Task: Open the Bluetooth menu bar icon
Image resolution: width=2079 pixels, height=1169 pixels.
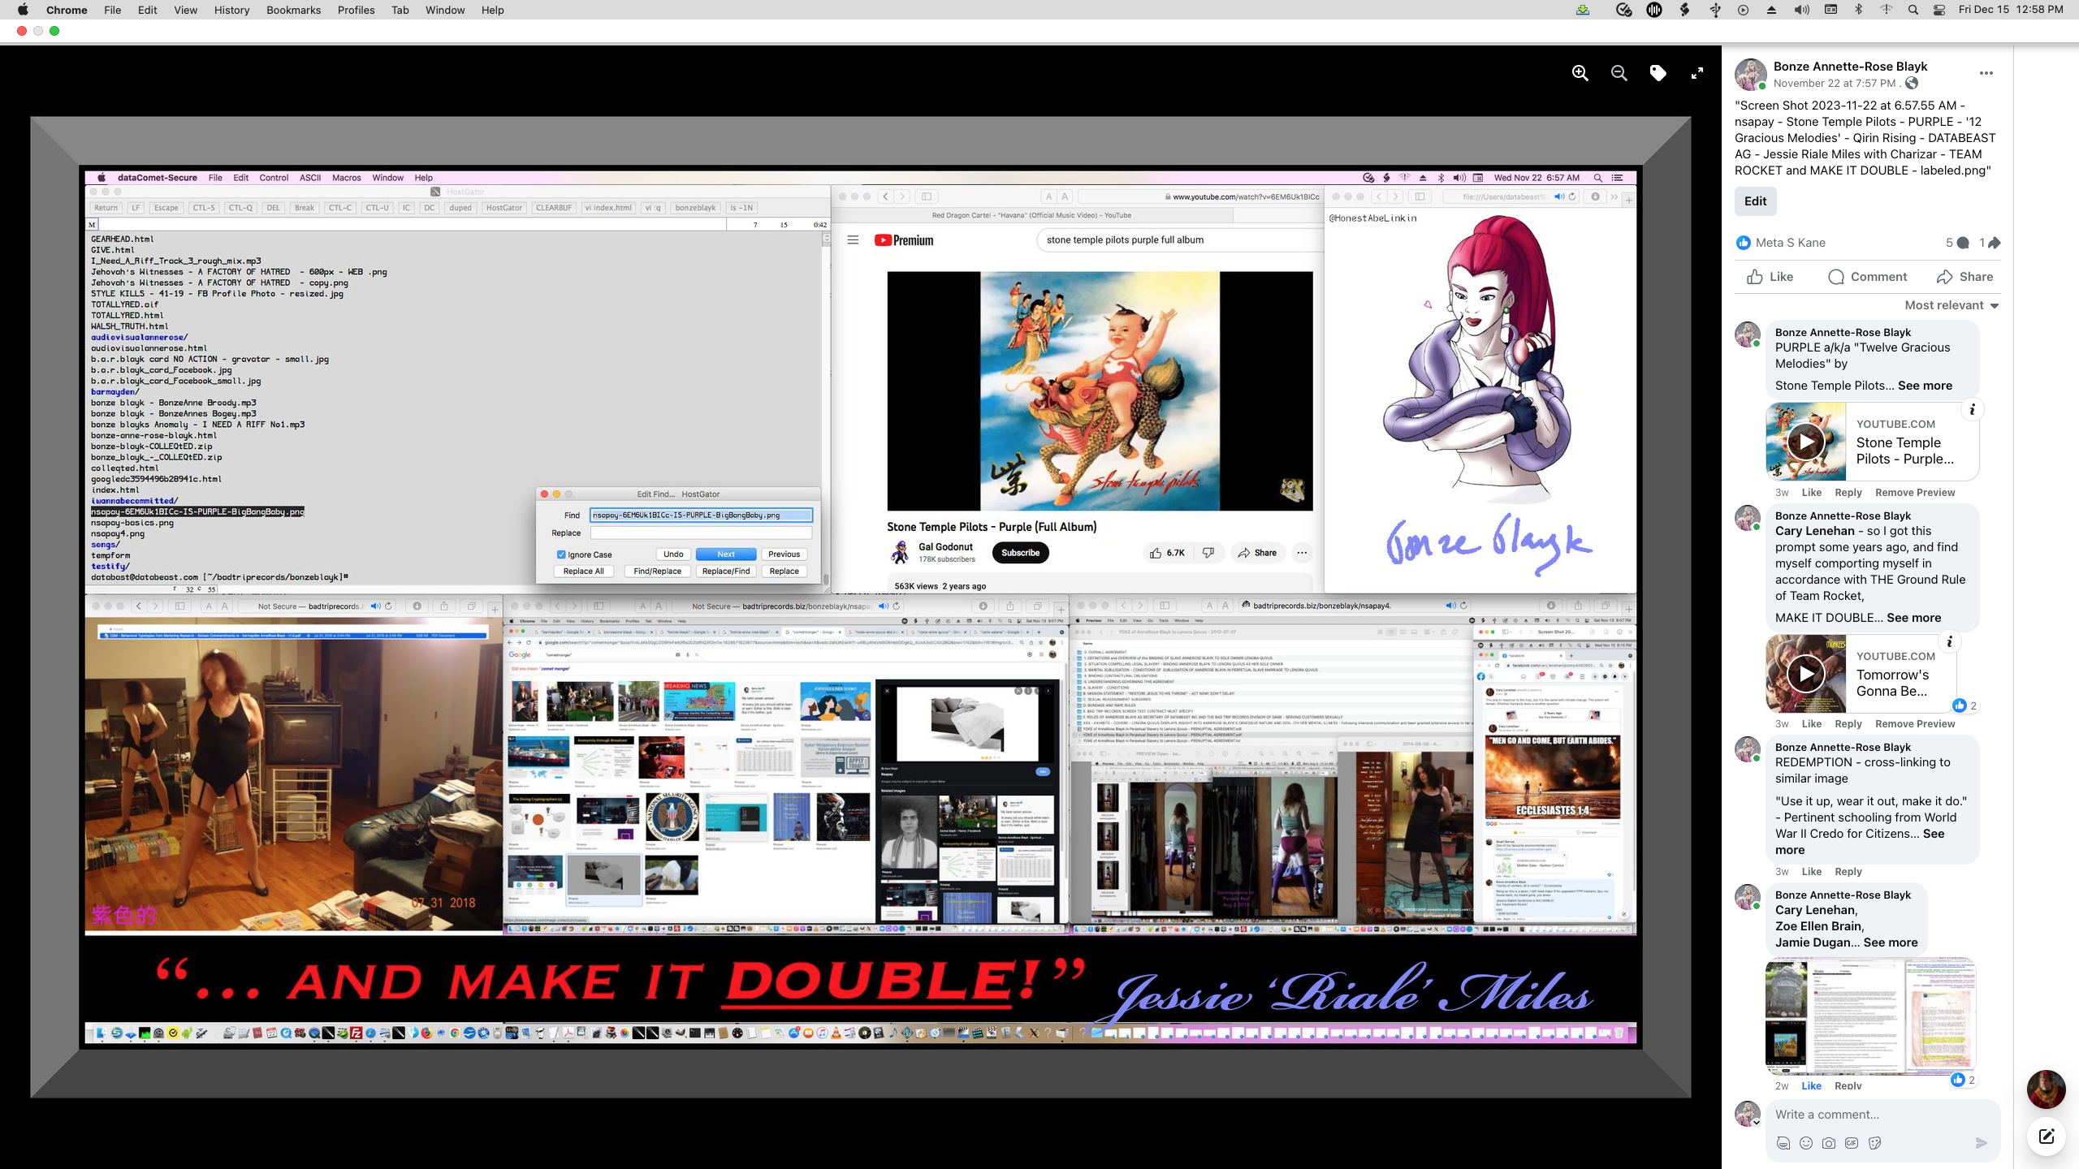Action: 1859,10
